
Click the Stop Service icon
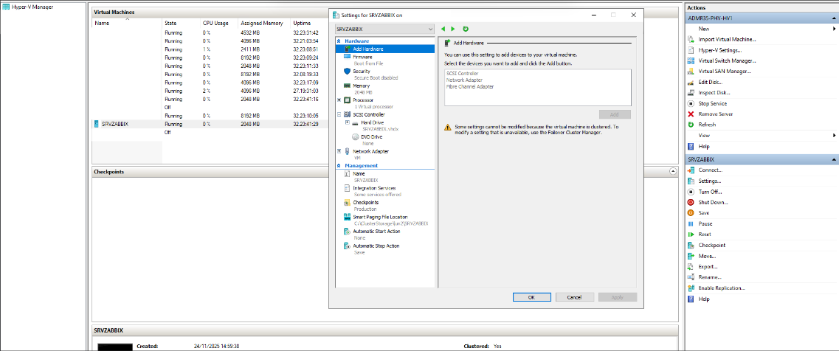pos(690,103)
